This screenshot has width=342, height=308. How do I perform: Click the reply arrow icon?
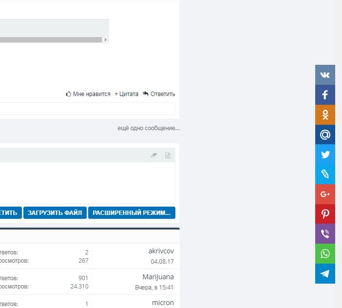coord(146,94)
